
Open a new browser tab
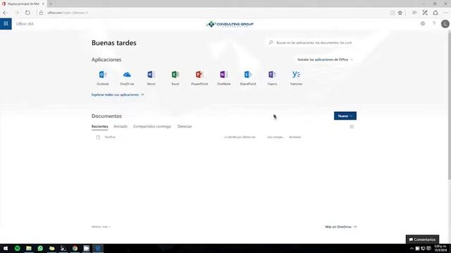pos(51,4)
